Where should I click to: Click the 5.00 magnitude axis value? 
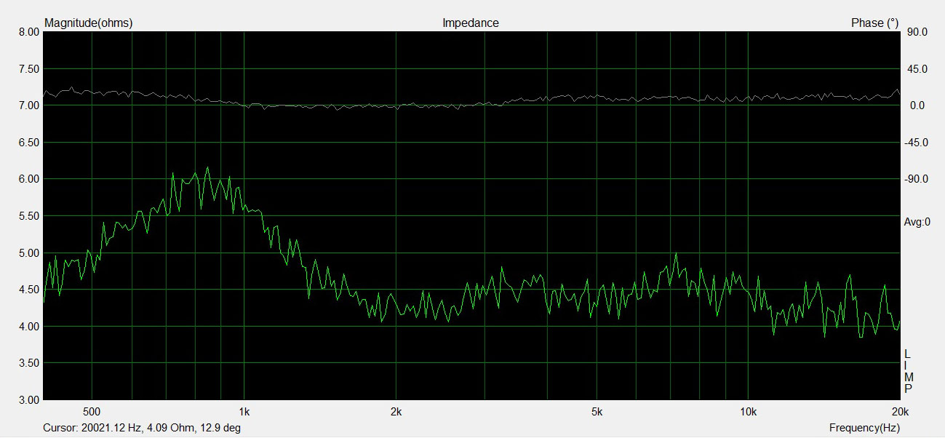click(x=28, y=253)
